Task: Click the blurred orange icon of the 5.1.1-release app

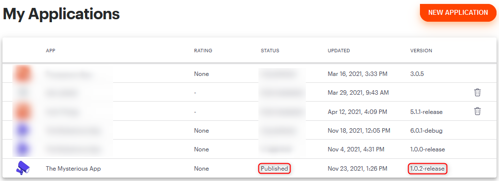Action: (22, 111)
